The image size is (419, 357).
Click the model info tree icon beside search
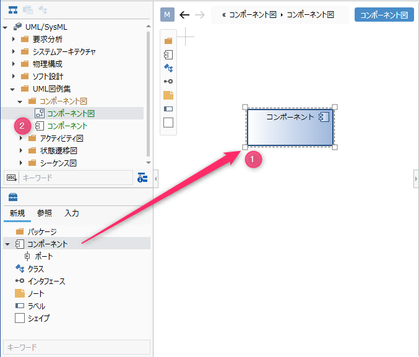point(142,178)
